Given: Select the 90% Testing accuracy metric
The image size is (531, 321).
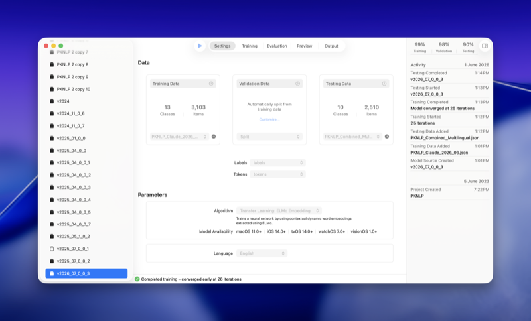Looking at the screenshot, I should click(x=469, y=47).
